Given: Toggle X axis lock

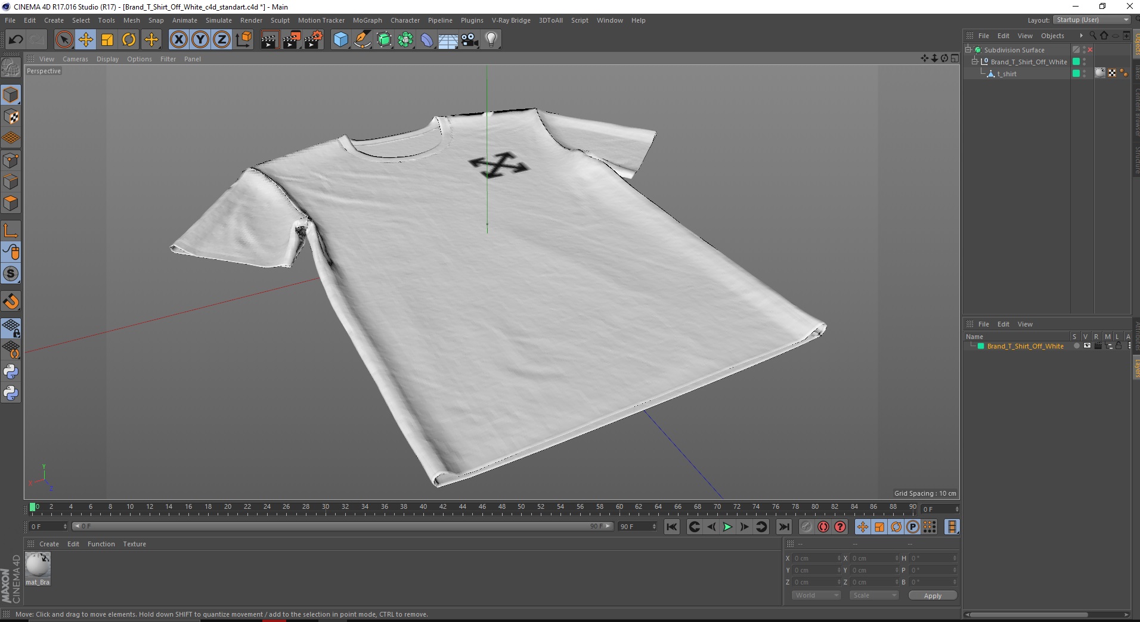Looking at the screenshot, I should (178, 40).
